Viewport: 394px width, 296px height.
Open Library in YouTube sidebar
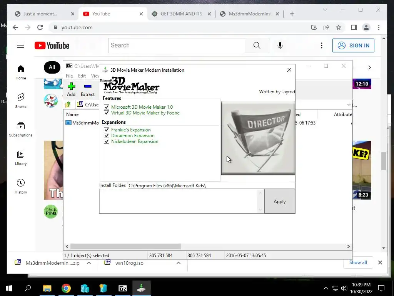click(x=21, y=158)
